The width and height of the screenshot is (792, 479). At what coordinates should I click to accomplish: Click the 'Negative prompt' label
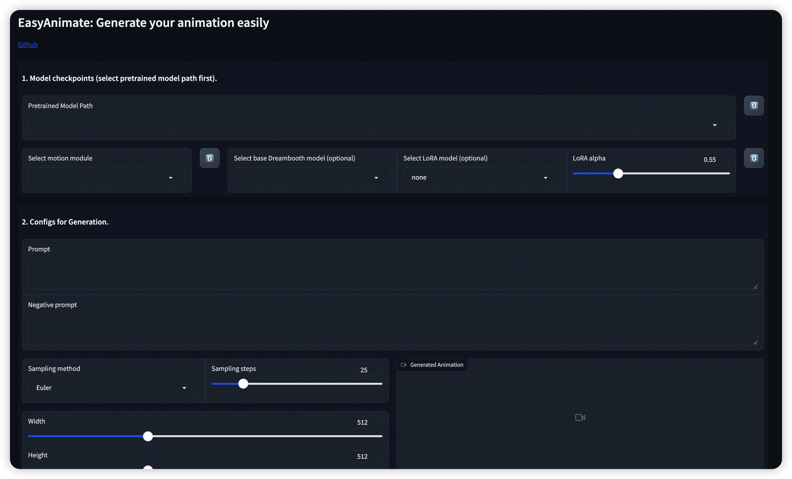click(52, 304)
